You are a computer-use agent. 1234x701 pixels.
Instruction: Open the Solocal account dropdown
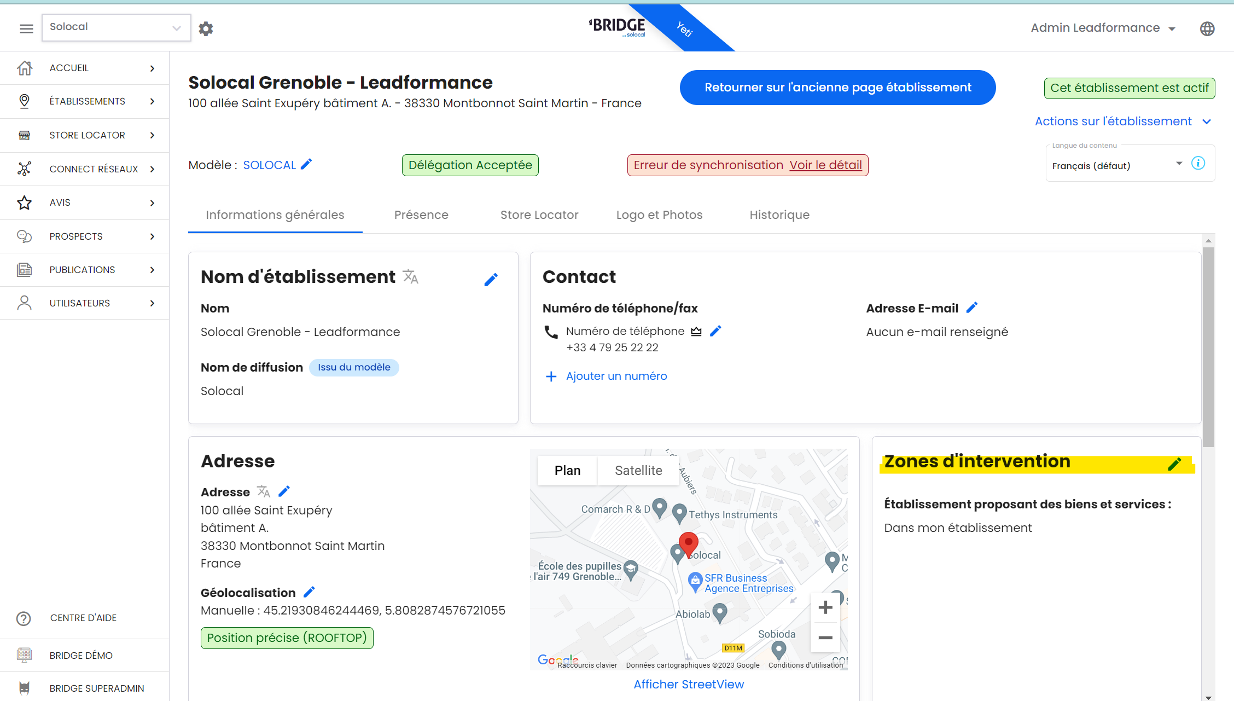[x=116, y=27]
